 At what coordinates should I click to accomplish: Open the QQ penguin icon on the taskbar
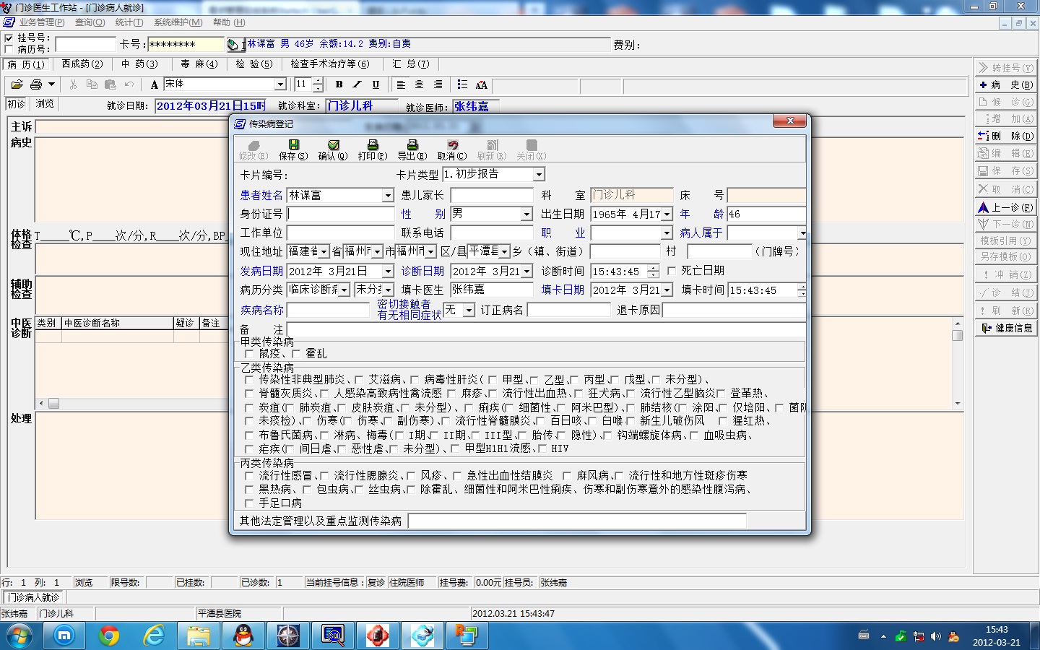tap(243, 636)
